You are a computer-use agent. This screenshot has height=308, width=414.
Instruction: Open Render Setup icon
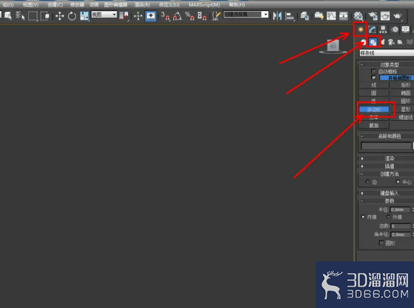click(x=373, y=16)
